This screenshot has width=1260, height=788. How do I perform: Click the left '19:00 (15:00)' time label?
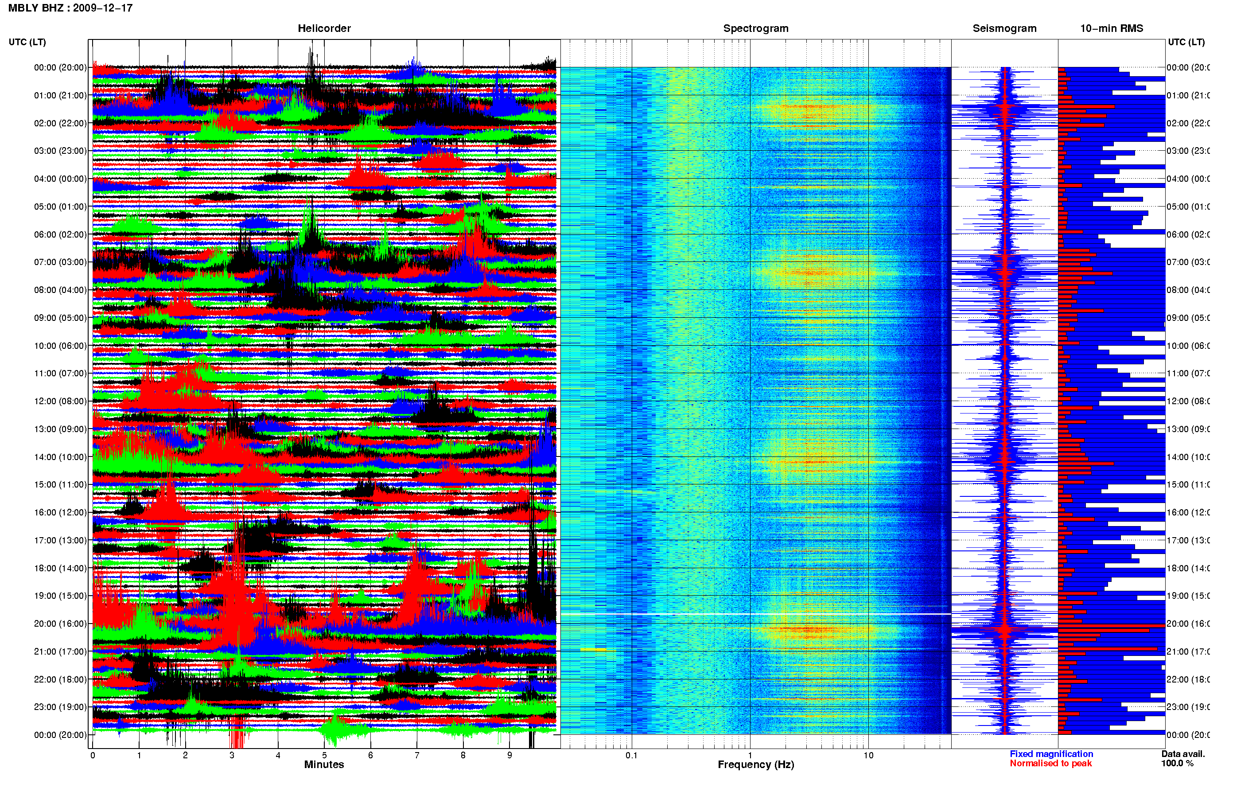pyautogui.click(x=60, y=595)
